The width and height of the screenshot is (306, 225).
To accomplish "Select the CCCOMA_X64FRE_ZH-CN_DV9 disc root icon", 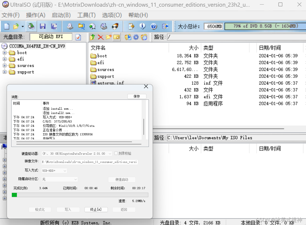I will (4, 46).
